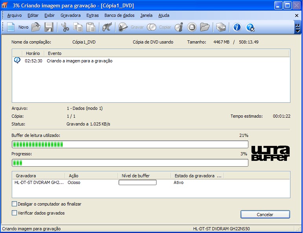Click the Gravar toolbar label
This screenshot has width=303, height=233.
tap(137, 27)
